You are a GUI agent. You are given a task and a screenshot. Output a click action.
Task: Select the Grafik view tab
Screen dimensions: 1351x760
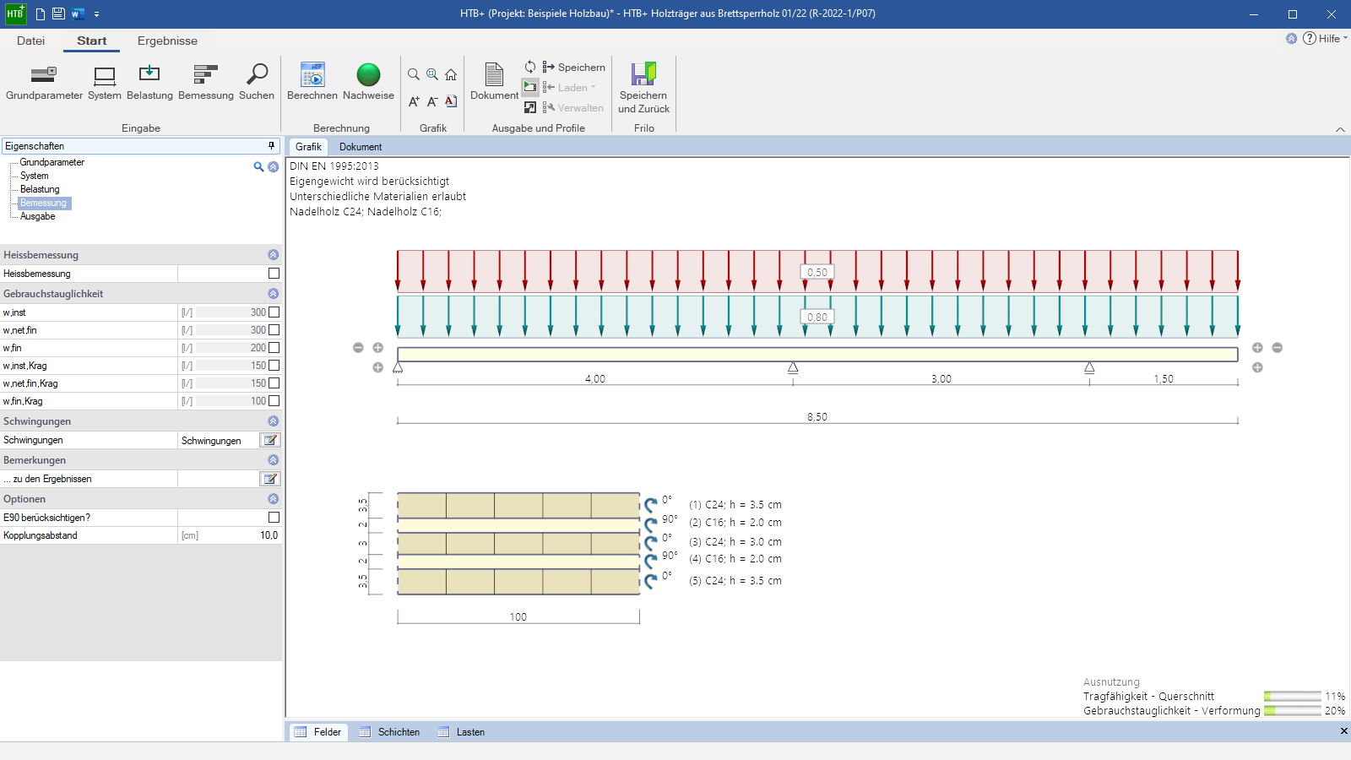pyautogui.click(x=308, y=147)
